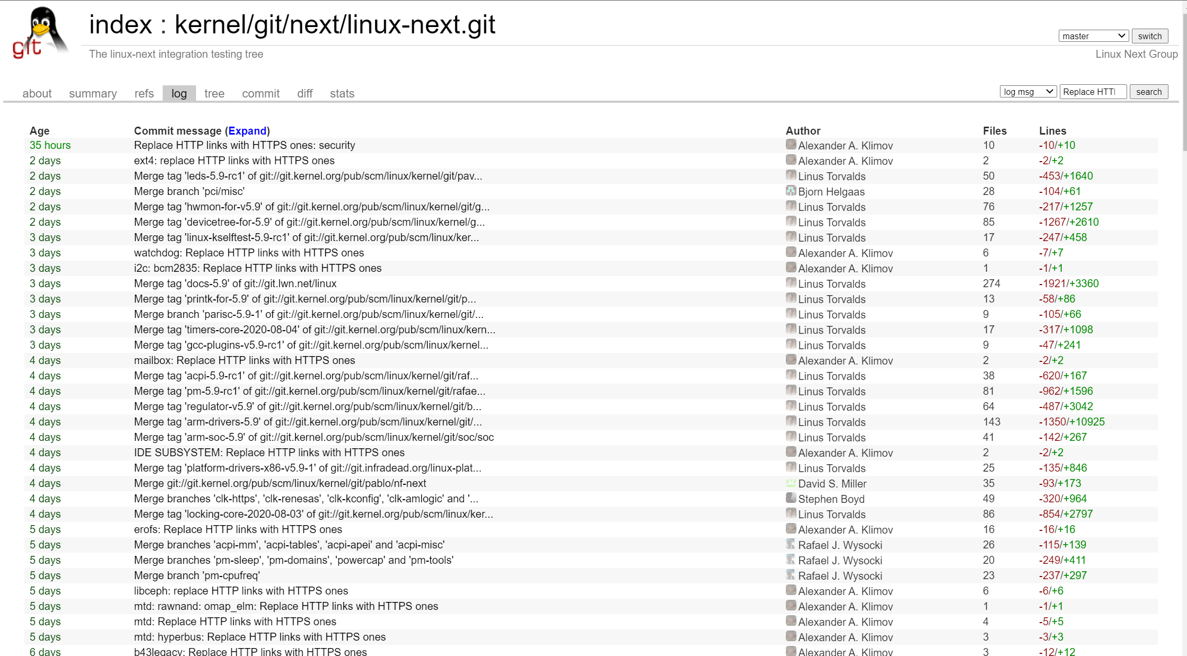
Task: Open the diff tab
Action: [305, 93]
